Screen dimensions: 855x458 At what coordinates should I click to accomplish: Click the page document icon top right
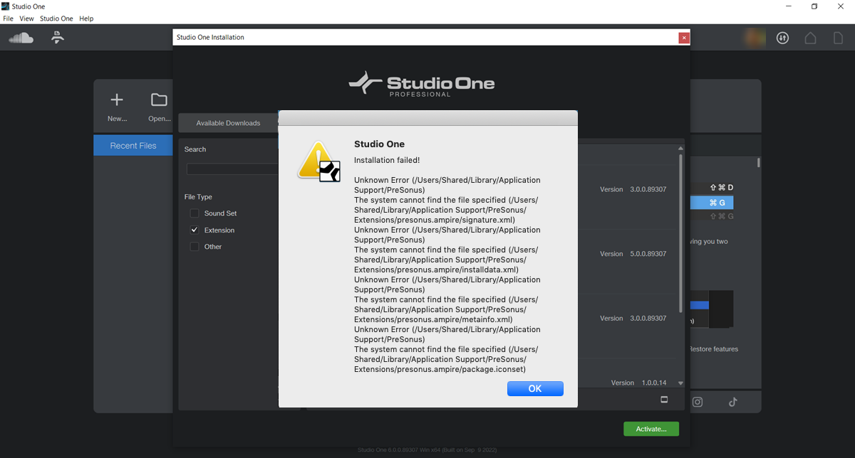click(x=839, y=38)
